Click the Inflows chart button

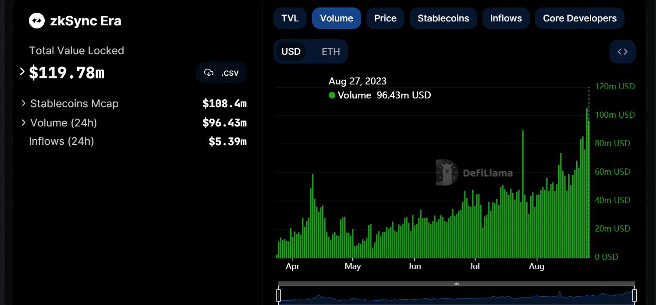point(506,18)
